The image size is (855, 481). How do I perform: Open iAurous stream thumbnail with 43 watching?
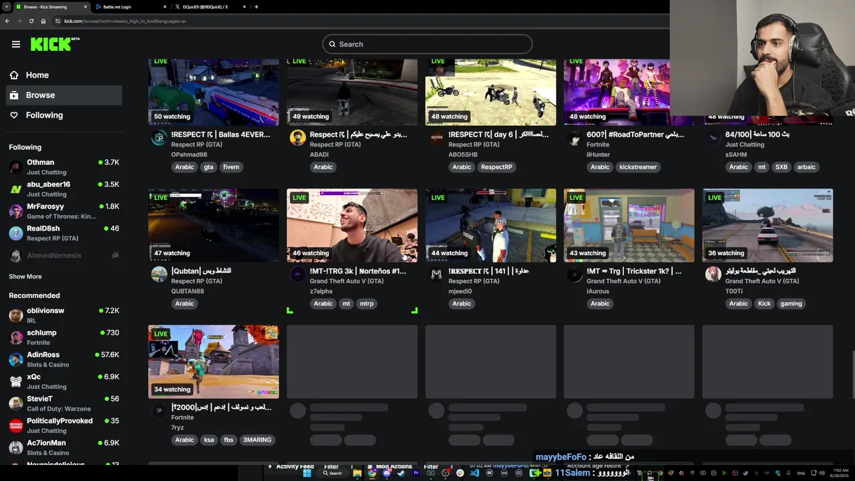coord(629,225)
